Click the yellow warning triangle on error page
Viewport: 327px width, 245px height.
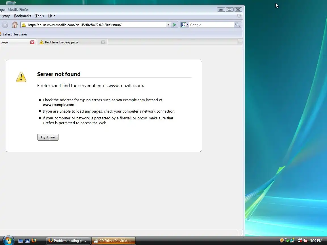[21, 77]
